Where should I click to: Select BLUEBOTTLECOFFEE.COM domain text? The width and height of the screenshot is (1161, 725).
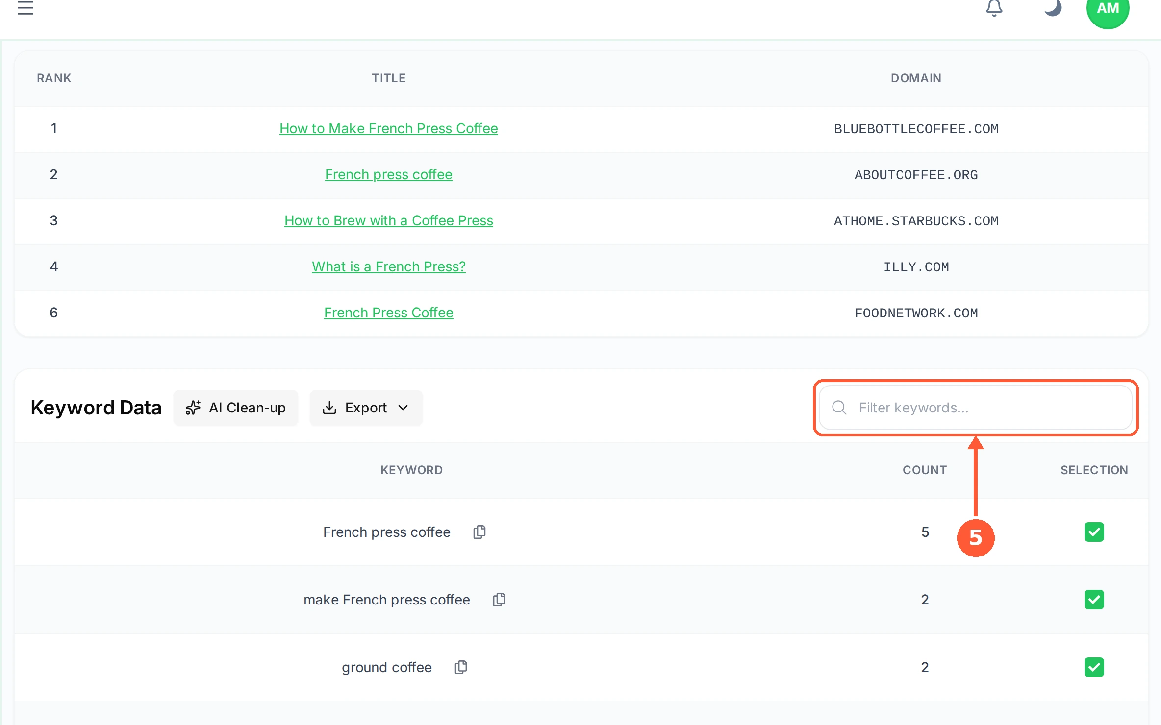(916, 129)
